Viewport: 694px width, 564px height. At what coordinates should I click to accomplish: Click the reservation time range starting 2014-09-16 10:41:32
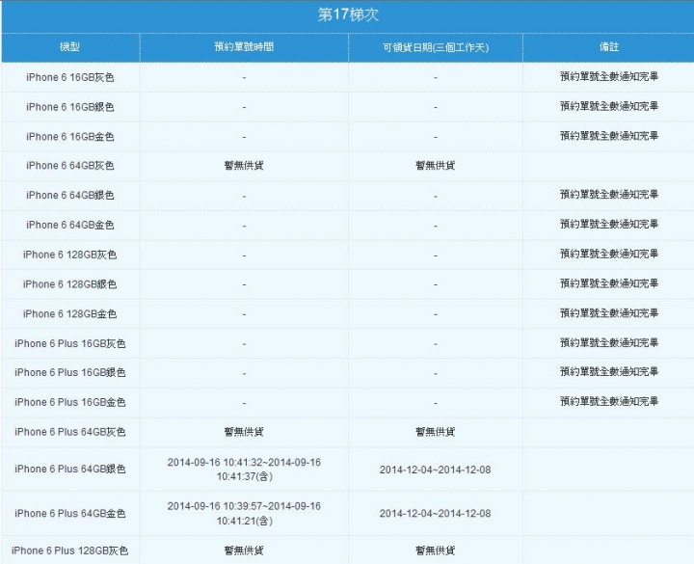pyautogui.click(x=244, y=470)
